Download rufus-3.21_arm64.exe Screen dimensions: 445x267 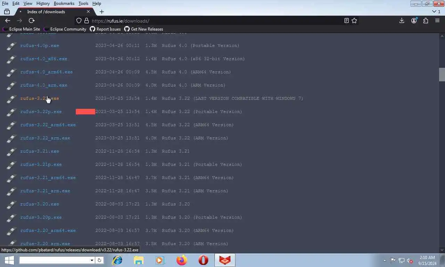[x=48, y=178]
